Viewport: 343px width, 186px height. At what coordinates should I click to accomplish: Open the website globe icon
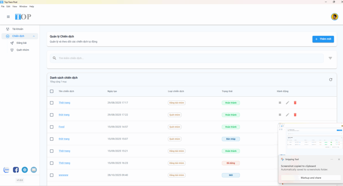click(25, 170)
